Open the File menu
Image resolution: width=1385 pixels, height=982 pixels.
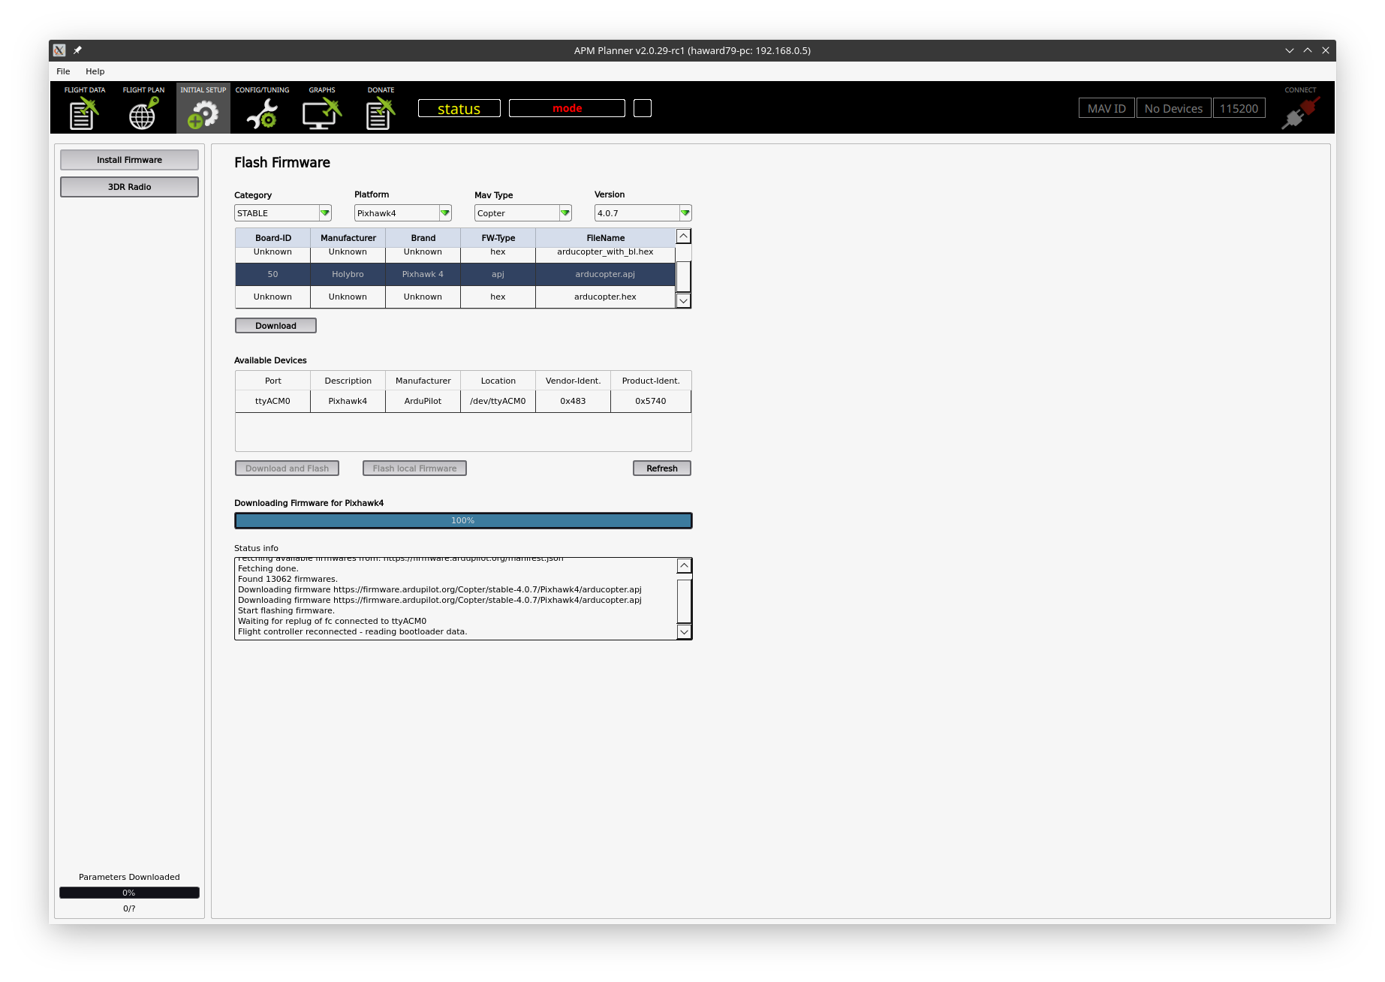63,71
